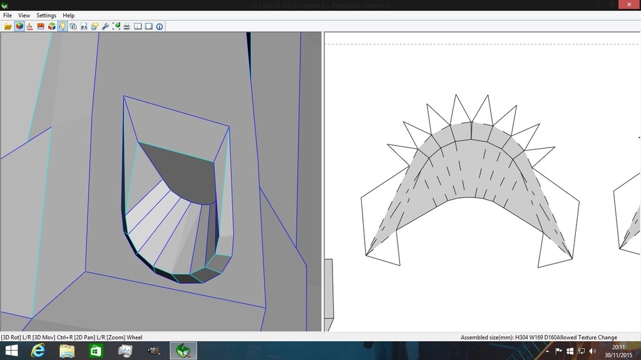Click the speaker volume tray icon

pos(593,351)
